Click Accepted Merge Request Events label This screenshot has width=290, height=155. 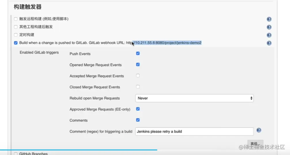(96, 76)
